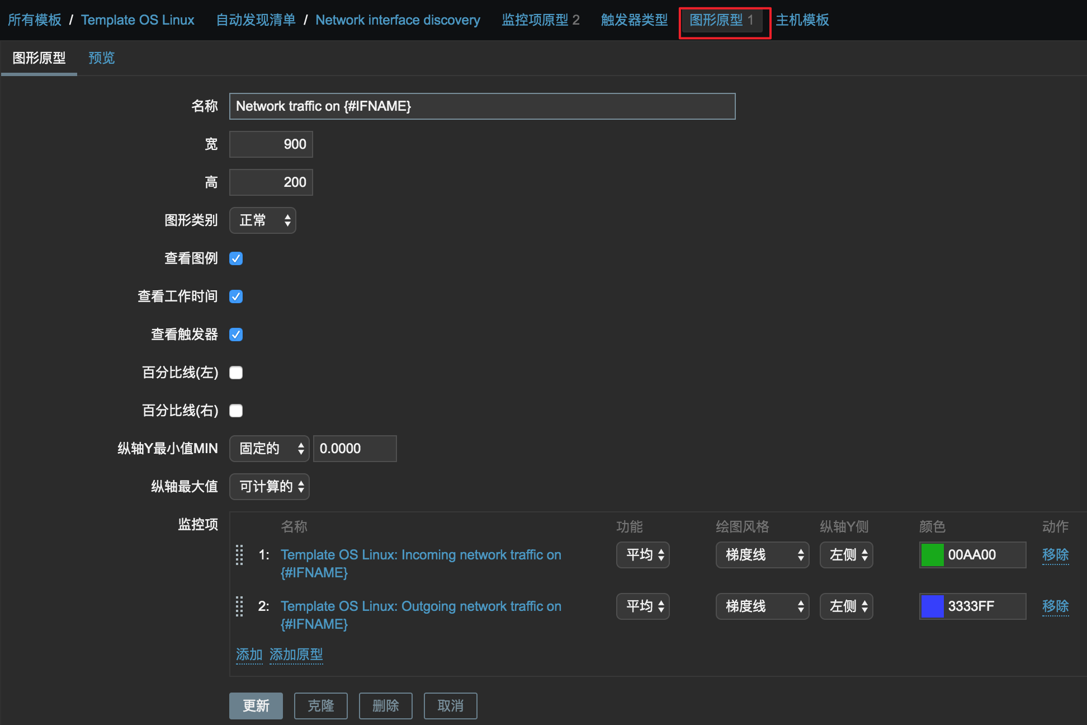The image size is (1087, 725).
Task: Open 绘图风格 dropdown for Incoming traffic item
Action: tap(762, 555)
